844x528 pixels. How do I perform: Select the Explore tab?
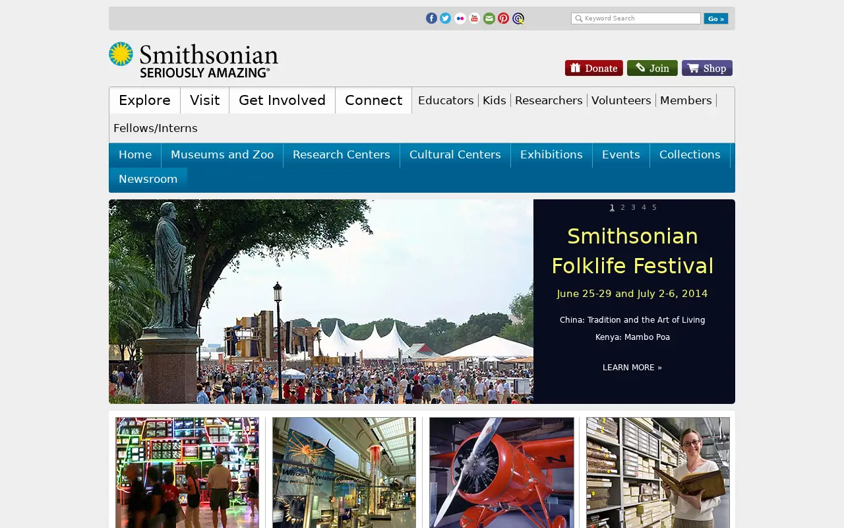[x=145, y=100]
